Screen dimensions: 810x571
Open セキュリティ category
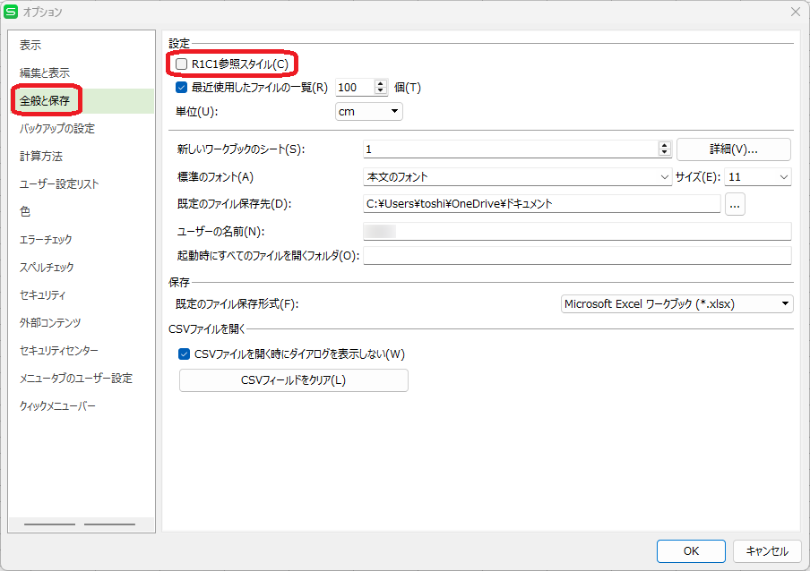tap(43, 295)
